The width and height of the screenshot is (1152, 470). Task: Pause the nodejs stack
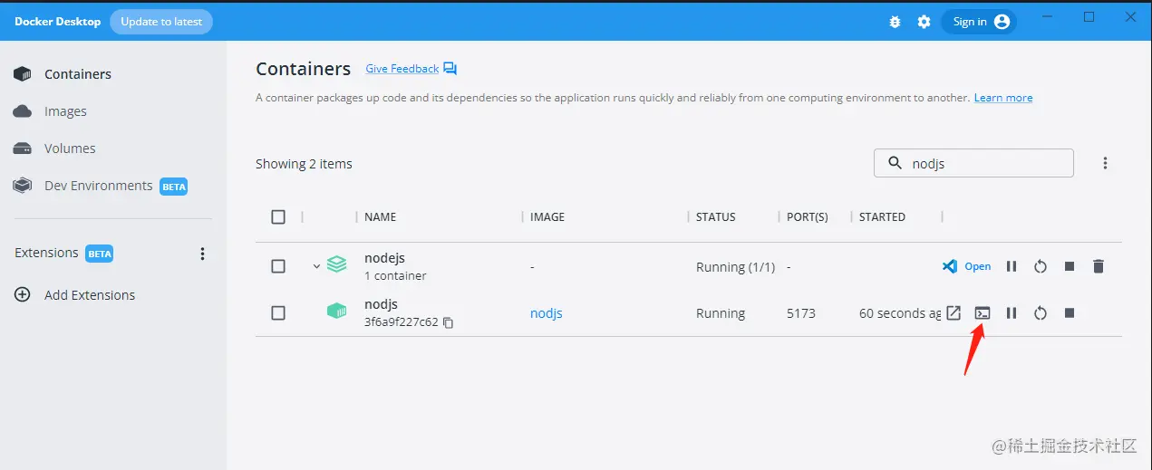click(x=1012, y=266)
